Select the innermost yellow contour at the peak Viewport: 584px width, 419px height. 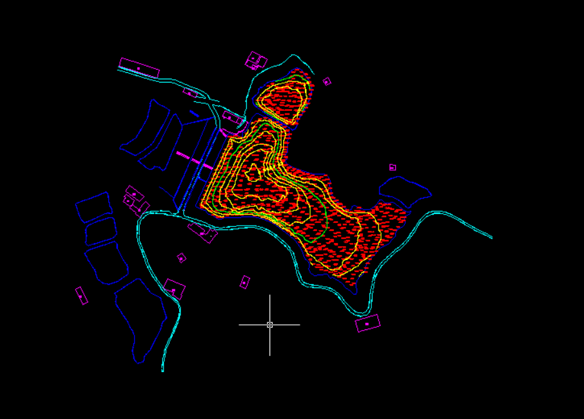click(253, 172)
